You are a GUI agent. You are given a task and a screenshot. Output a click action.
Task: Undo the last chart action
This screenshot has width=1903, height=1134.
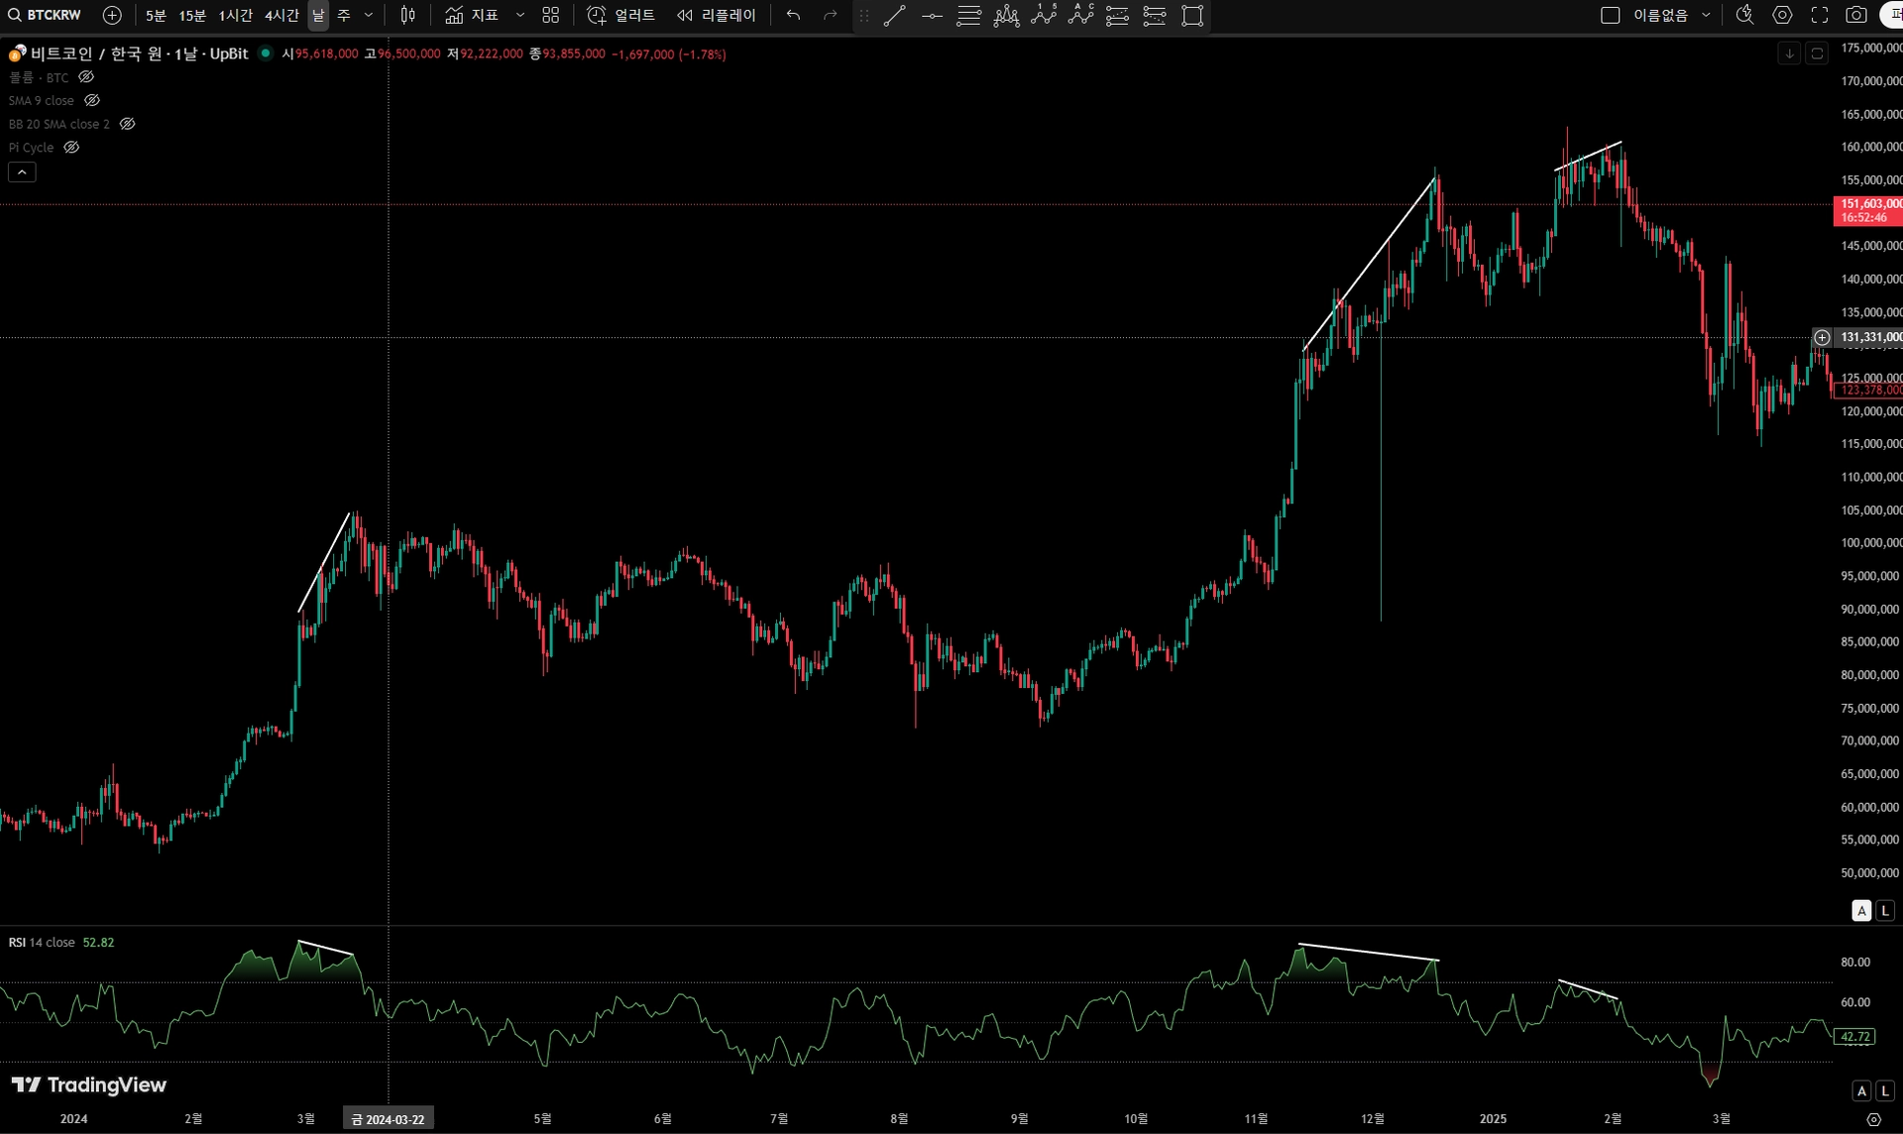click(793, 15)
